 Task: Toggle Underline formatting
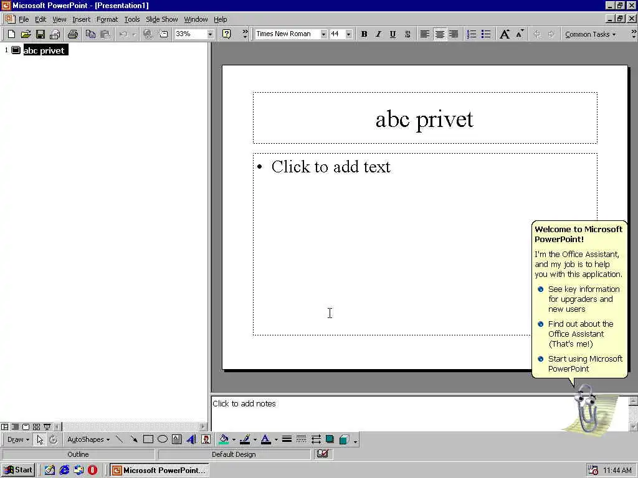coord(393,34)
